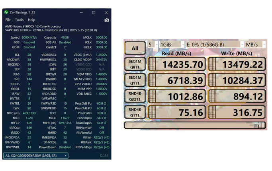Close the ZenTimings window
Viewport: 272px width, 171px height.
(x=106, y=12)
